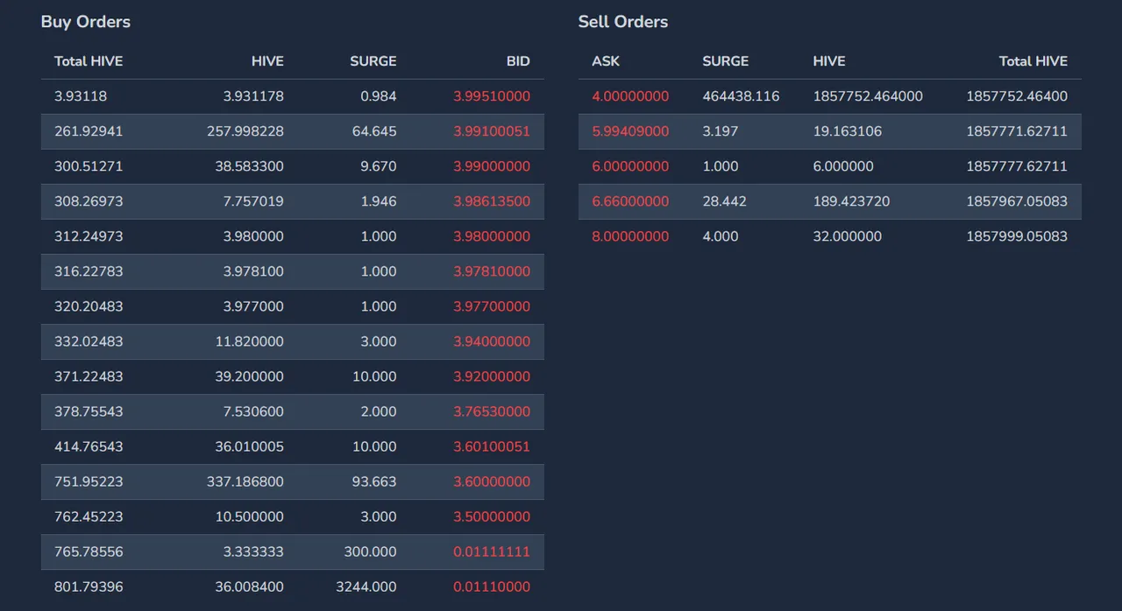Select bid price 0.01110000
This screenshot has width=1122, height=611.
point(492,586)
